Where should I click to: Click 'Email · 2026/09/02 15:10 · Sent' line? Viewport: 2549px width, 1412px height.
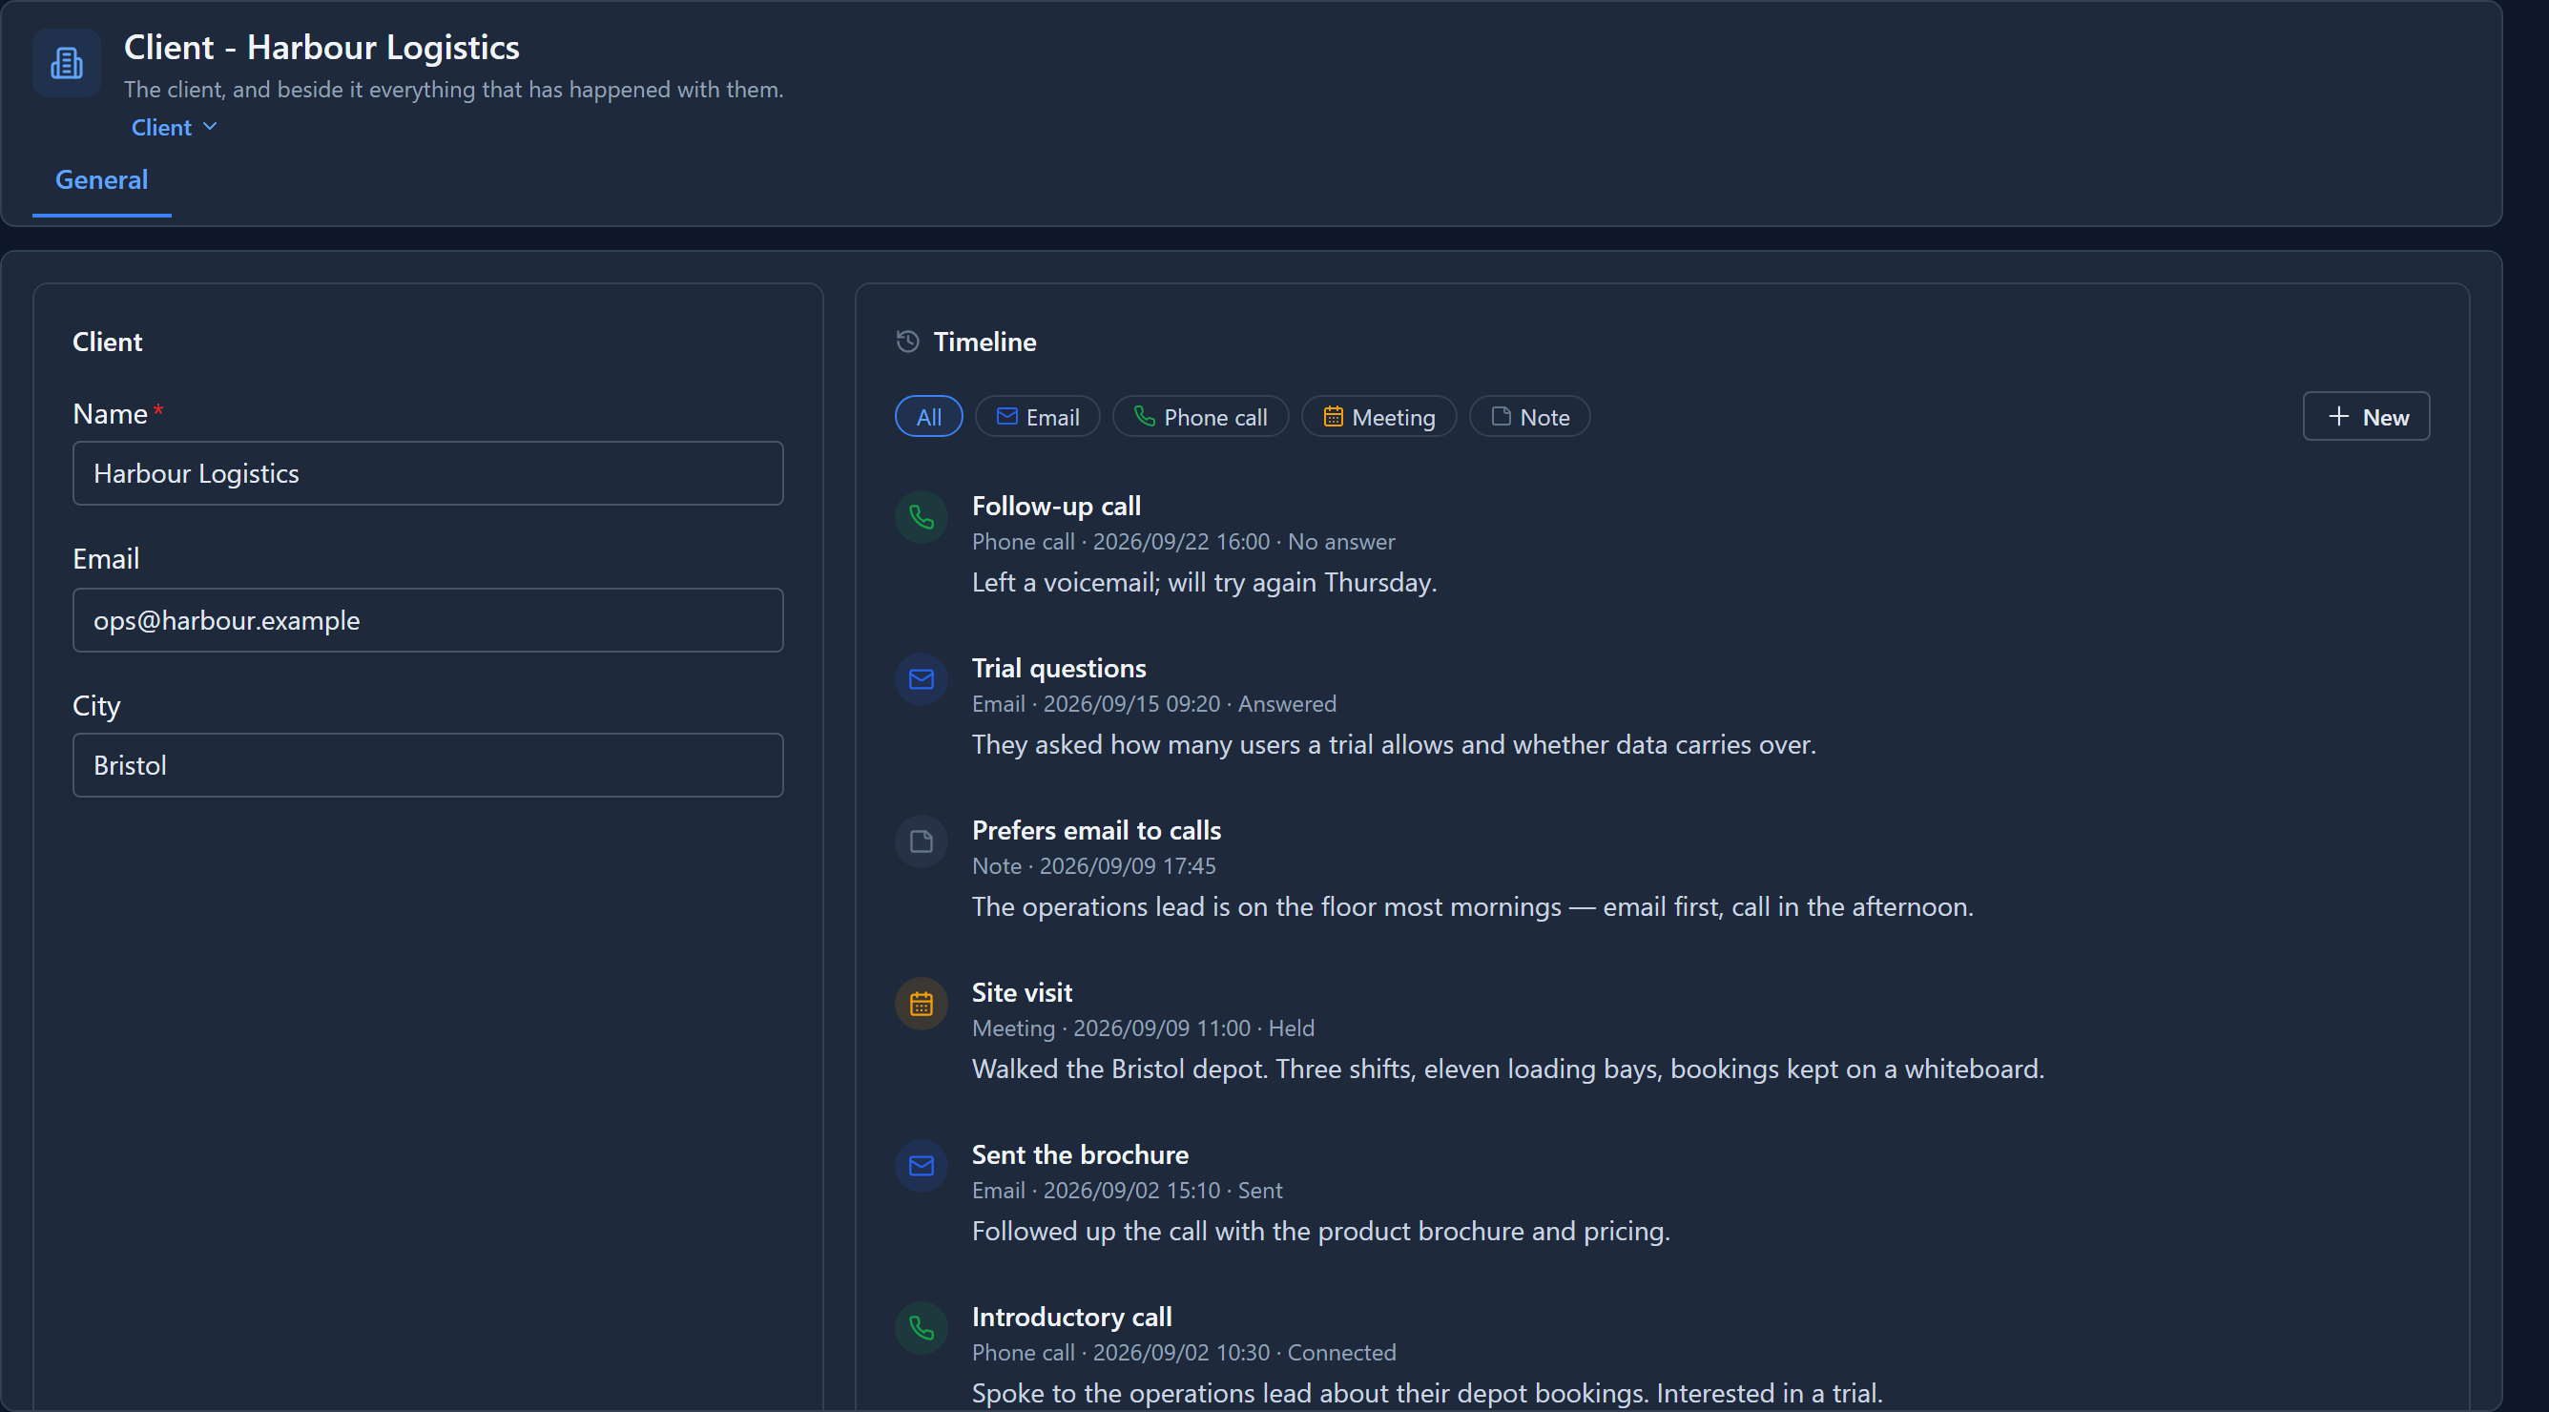pos(1127,1192)
